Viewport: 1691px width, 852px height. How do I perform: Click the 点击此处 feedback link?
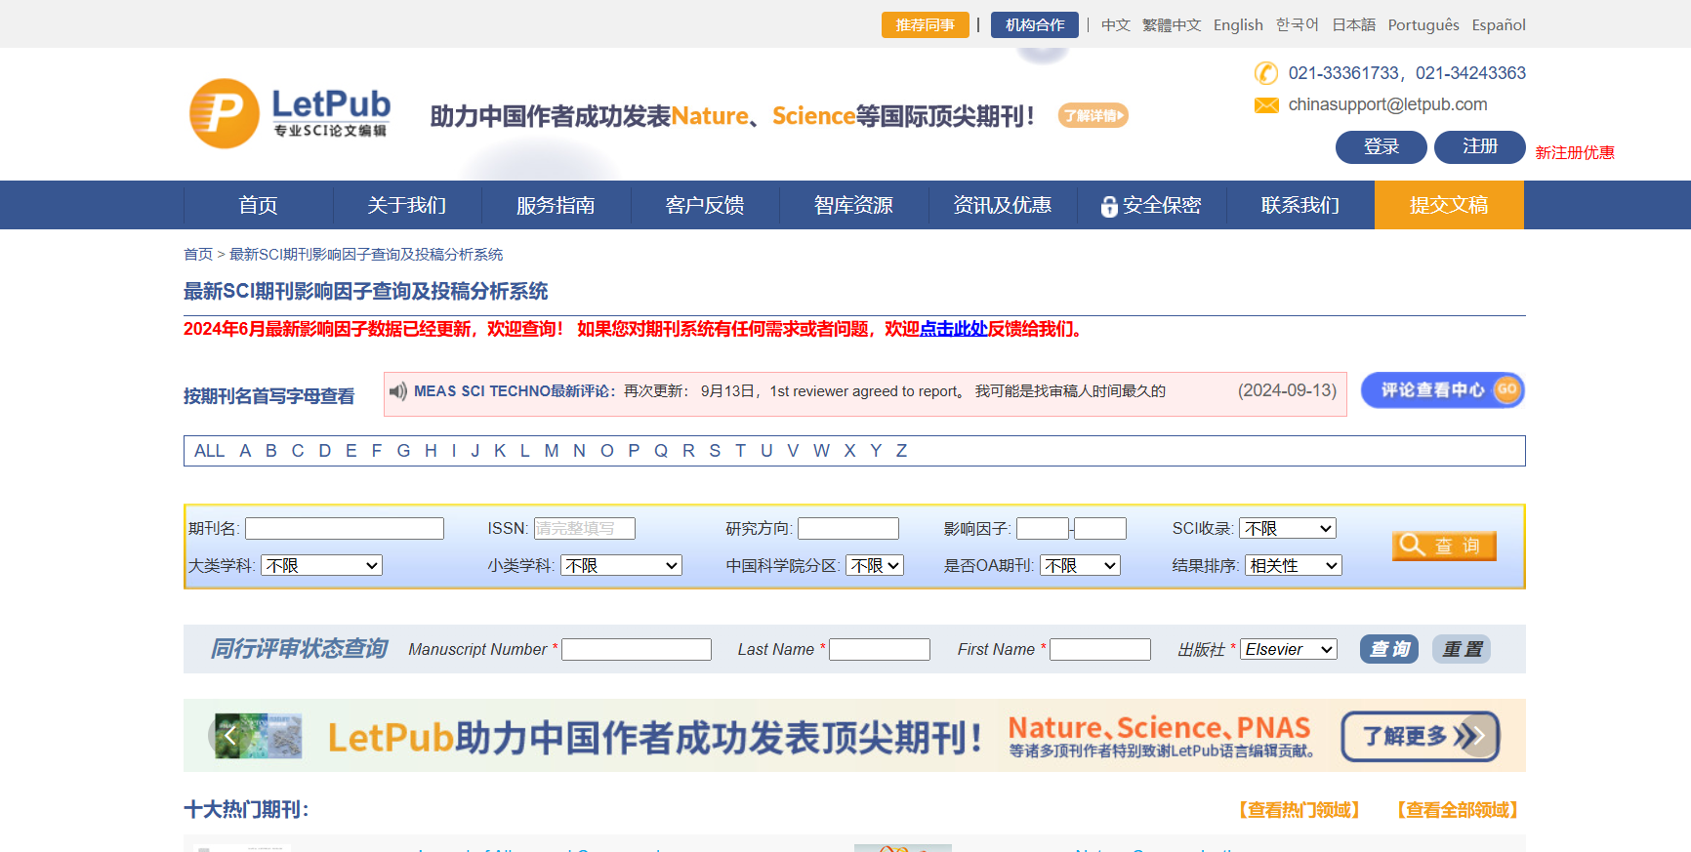(x=954, y=329)
